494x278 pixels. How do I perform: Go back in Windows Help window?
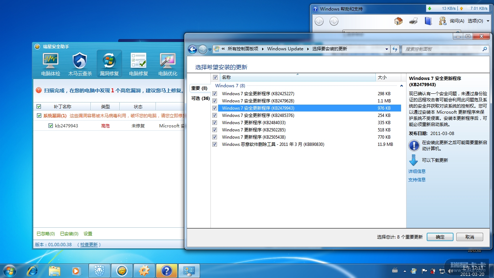pos(319,21)
